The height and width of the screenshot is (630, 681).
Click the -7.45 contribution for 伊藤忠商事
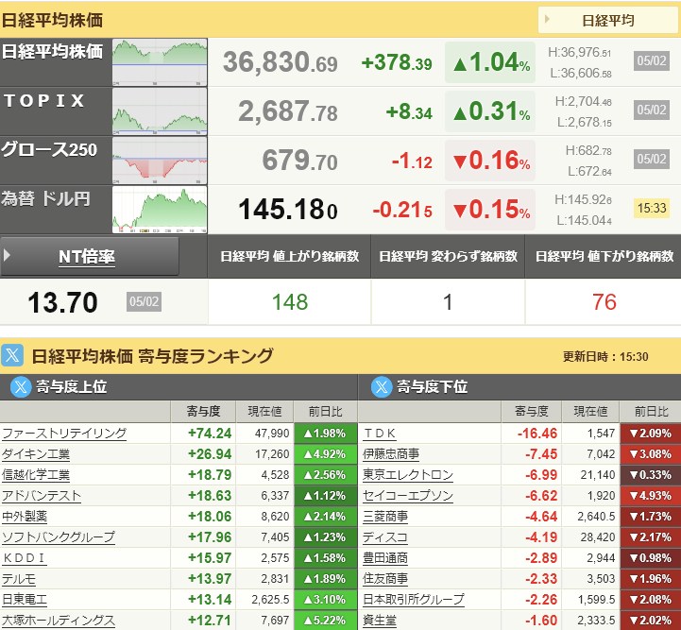click(x=541, y=454)
